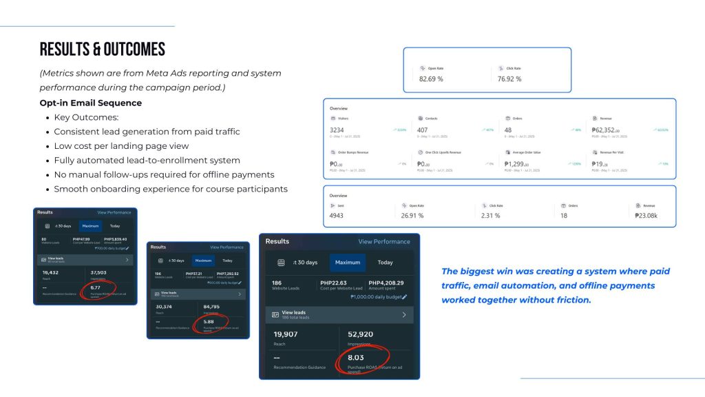Click the pencil icon next to ₱700.00 daily budget
Image resolution: width=705 pixels, height=397 pixels.
tap(129, 247)
